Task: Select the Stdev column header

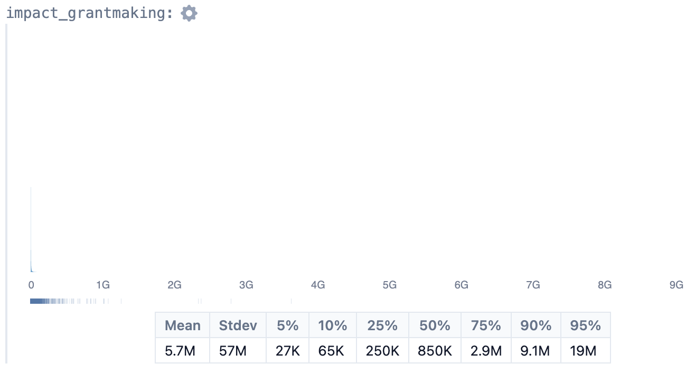Action: (x=238, y=325)
